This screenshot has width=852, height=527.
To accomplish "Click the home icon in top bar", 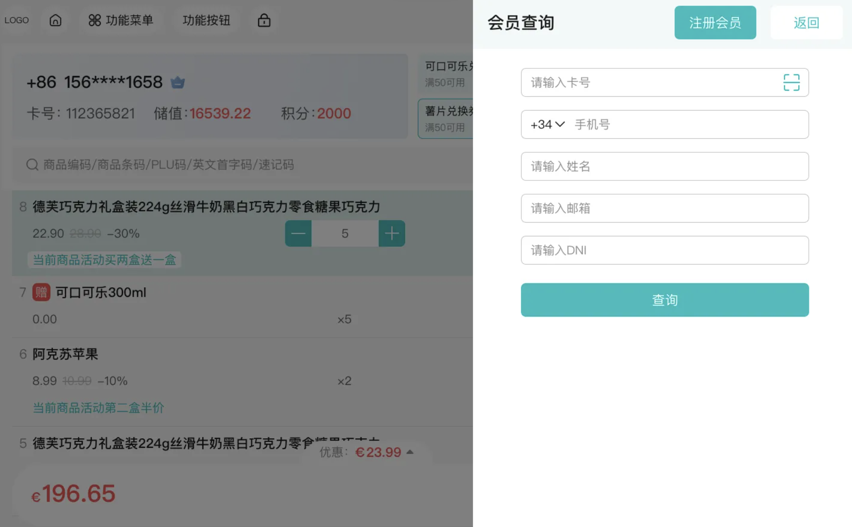I will (x=56, y=20).
